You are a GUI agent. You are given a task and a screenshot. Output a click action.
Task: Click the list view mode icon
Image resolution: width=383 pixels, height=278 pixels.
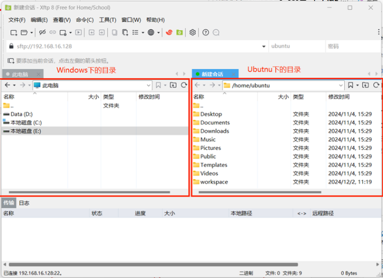[135, 33]
